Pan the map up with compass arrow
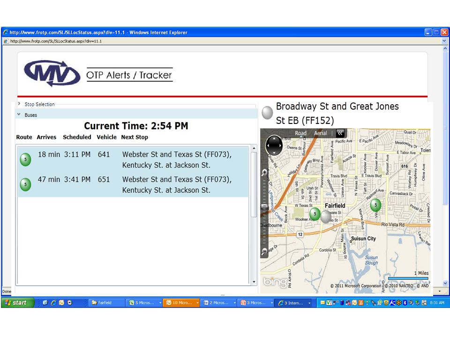450x338 pixels. 274,138
